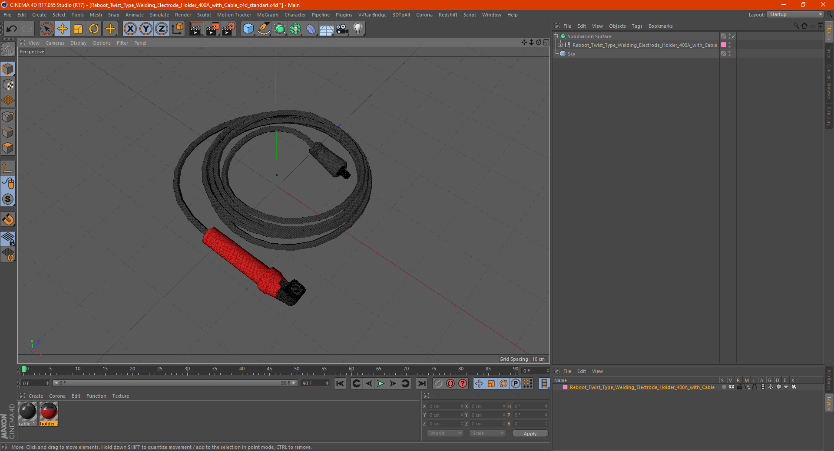Screen dimensions: 834x451
Task: Select the cable_1 material thumbnail
Action: [27, 414]
